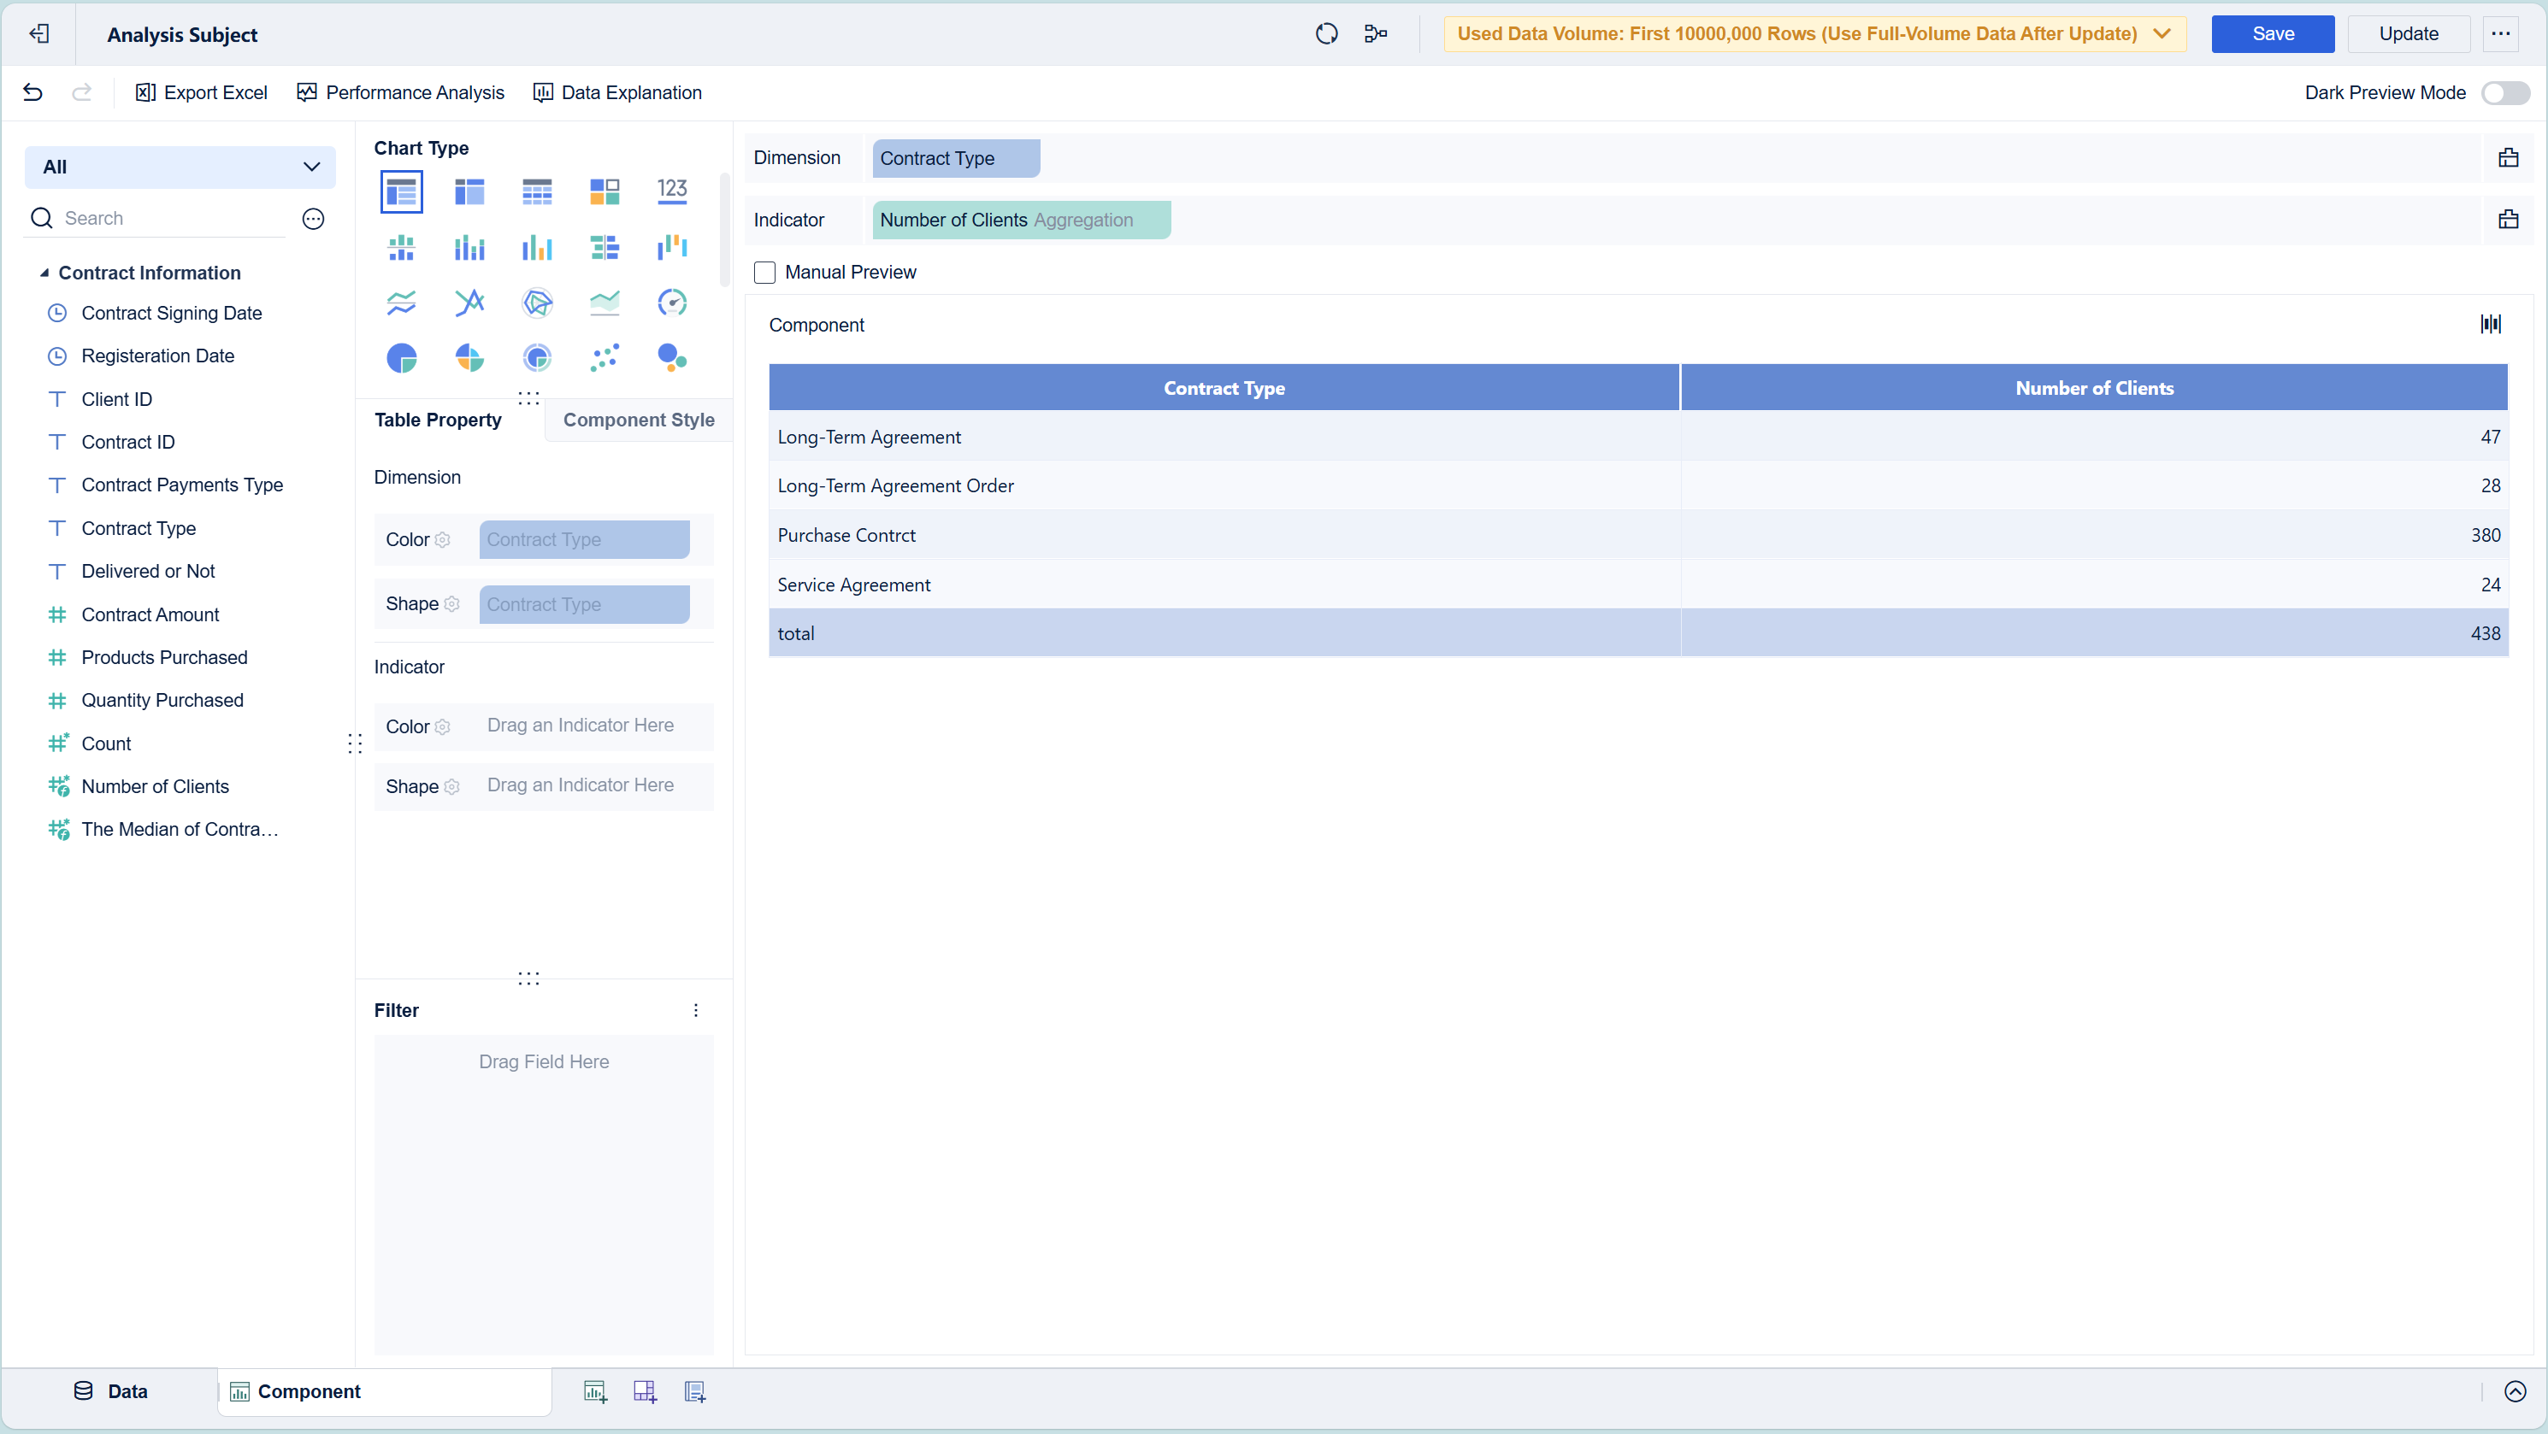Select the scatter plot chart type
This screenshot has height=1434, width=2548.
click(605, 358)
